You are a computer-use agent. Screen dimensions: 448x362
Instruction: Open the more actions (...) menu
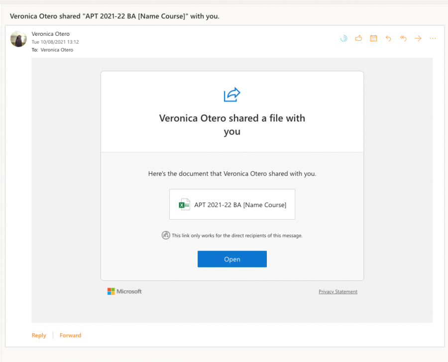pos(432,38)
